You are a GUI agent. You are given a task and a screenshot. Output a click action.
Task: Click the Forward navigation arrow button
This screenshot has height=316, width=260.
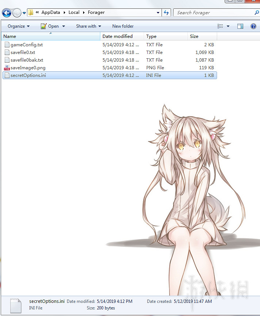(x=17, y=13)
